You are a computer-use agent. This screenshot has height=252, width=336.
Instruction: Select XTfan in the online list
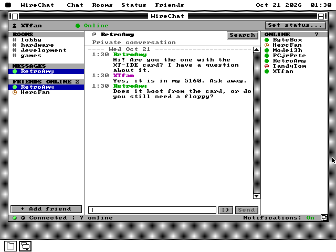[x=294, y=71]
